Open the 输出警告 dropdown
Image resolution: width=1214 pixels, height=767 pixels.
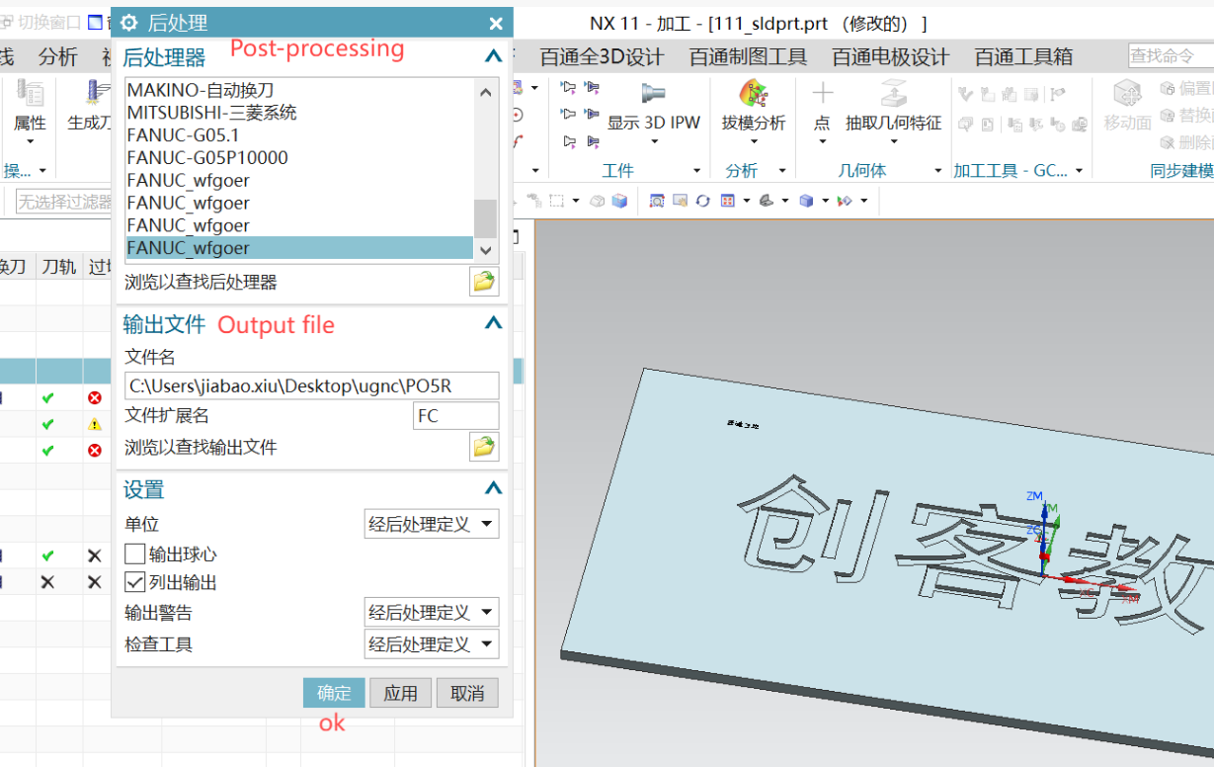(432, 613)
